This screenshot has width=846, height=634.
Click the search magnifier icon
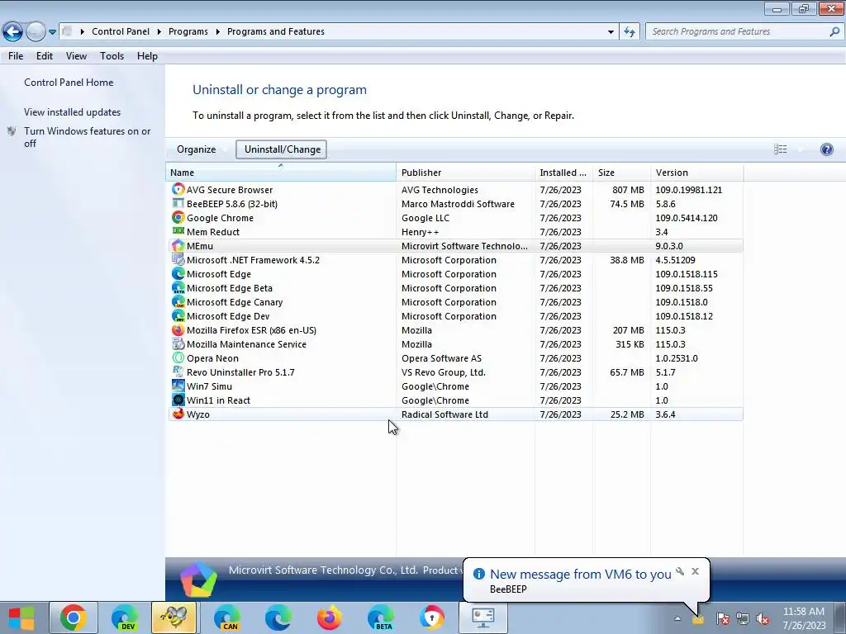pyautogui.click(x=834, y=31)
